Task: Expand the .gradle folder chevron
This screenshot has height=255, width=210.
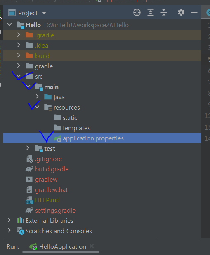Action: tap(19, 35)
